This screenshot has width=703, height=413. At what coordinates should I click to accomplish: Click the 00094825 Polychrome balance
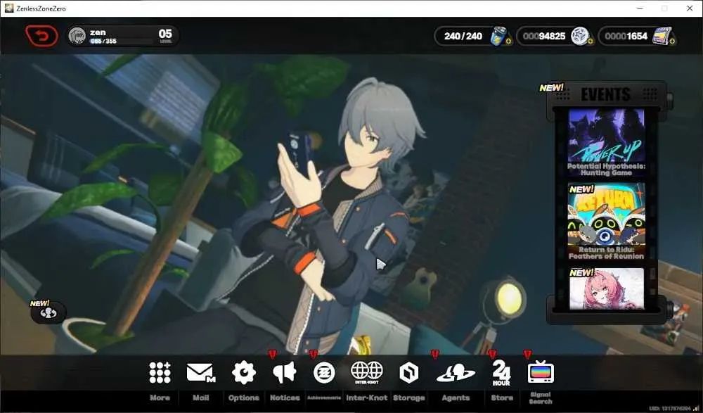tap(544, 36)
